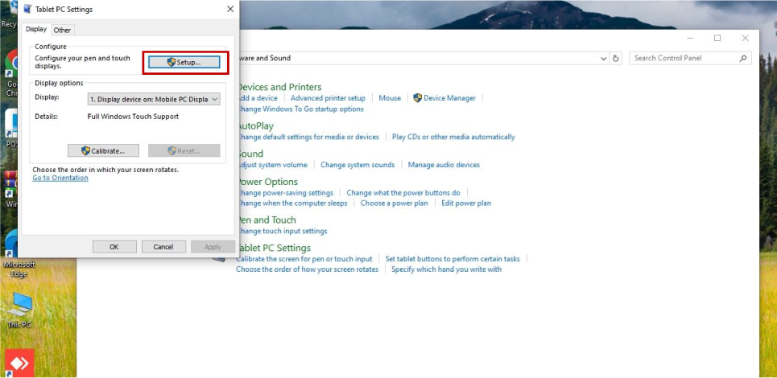Click the Tablet PC Settings title bar icon

click(29, 9)
